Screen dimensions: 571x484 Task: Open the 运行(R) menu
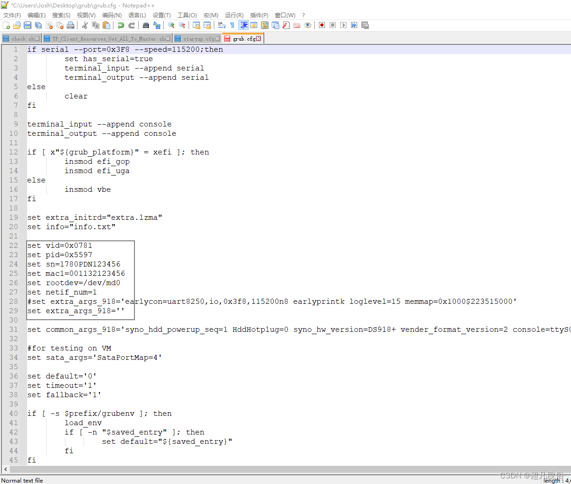point(234,15)
